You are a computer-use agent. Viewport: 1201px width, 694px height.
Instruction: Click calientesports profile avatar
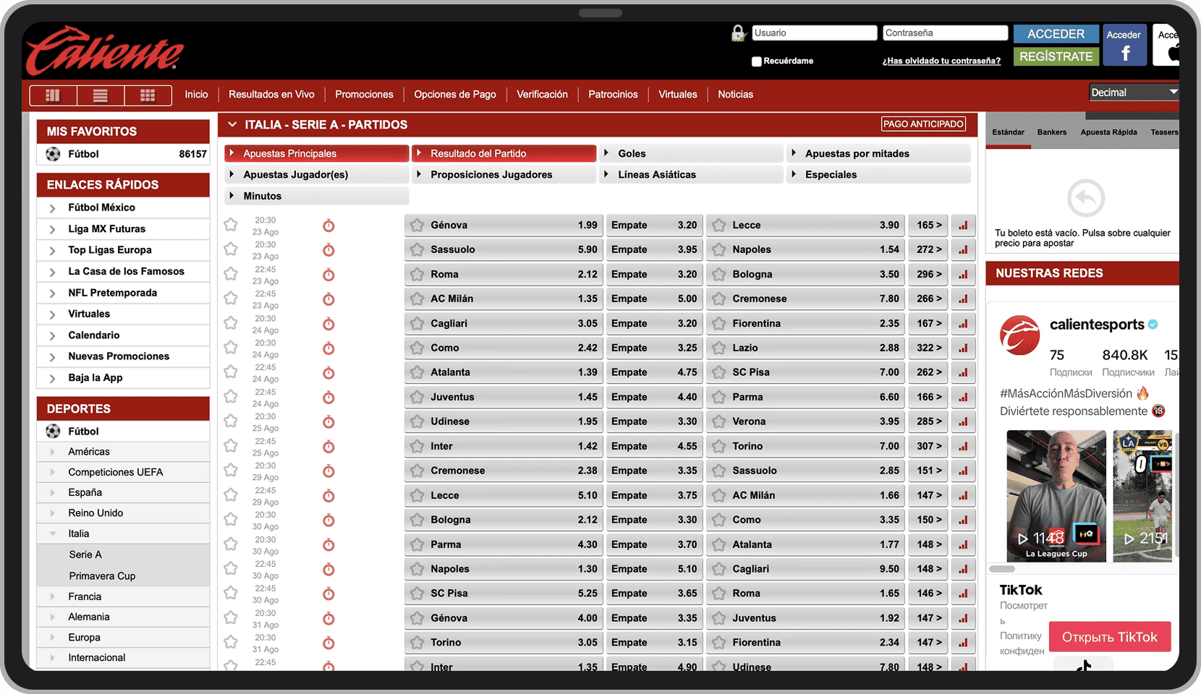pos(1019,335)
